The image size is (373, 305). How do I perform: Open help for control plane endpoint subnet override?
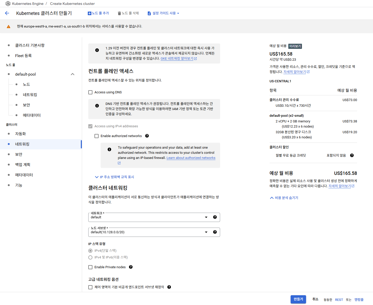(x=169, y=287)
